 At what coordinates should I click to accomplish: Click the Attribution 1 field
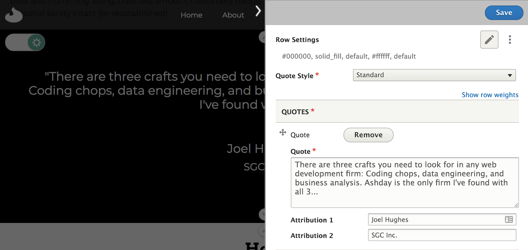(x=442, y=220)
